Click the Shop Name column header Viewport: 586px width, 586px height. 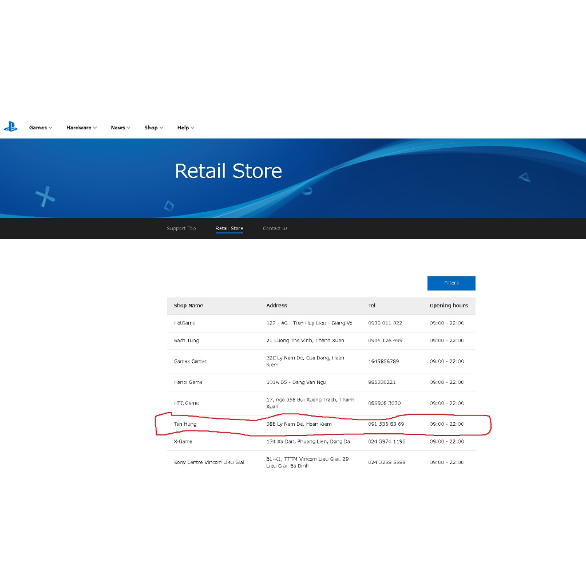pyautogui.click(x=188, y=306)
